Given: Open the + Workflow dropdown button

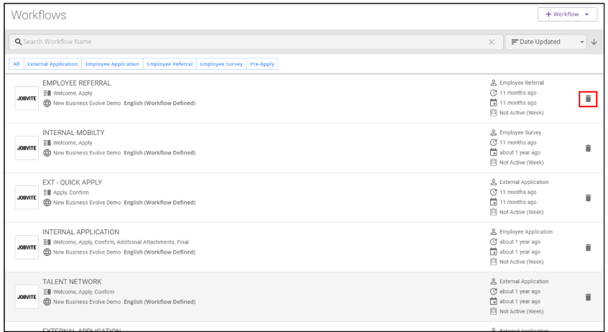Looking at the screenshot, I should pos(567,14).
